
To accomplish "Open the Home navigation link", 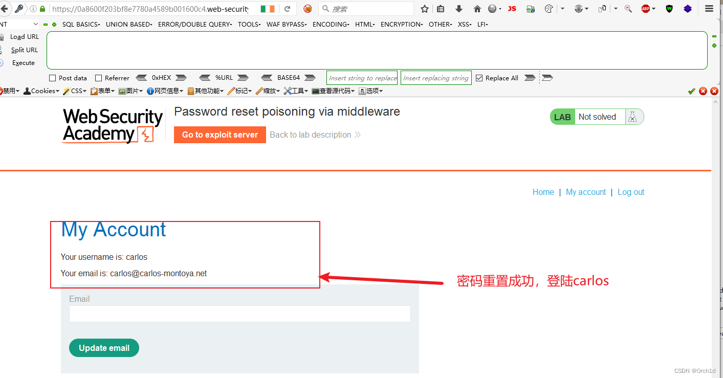I will tap(543, 192).
